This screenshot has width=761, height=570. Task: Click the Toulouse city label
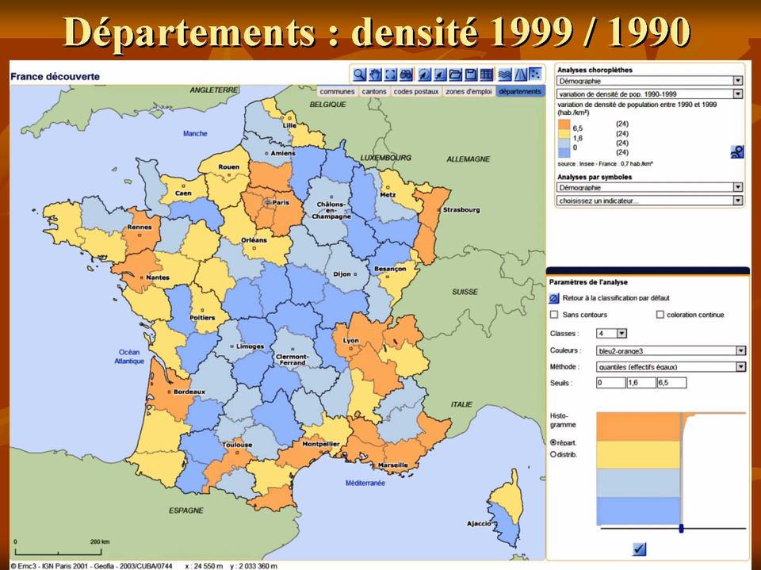pyautogui.click(x=237, y=444)
